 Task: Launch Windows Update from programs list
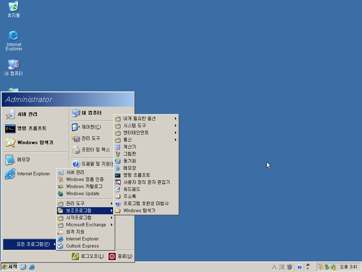tap(86, 194)
